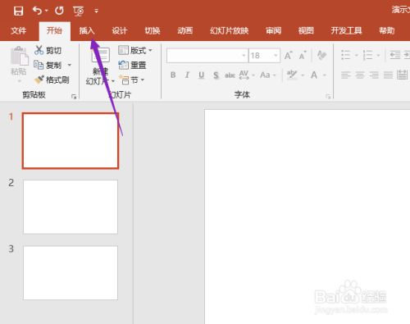The width and height of the screenshot is (410, 324).
Task: Click numbered list icon
Action: 367,55
